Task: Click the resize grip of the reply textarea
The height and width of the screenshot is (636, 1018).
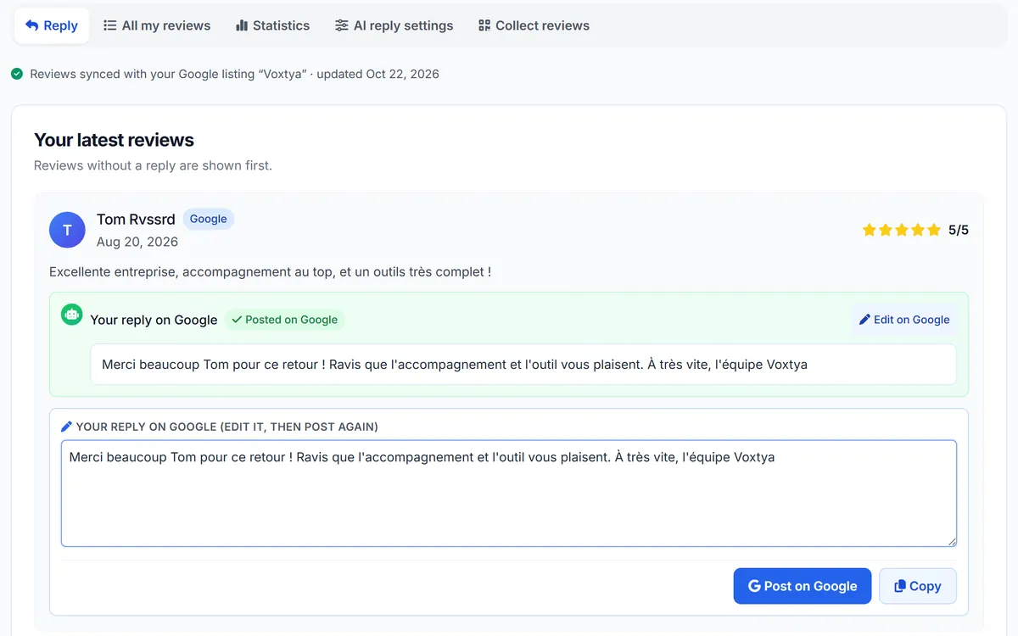Action: [x=952, y=541]
